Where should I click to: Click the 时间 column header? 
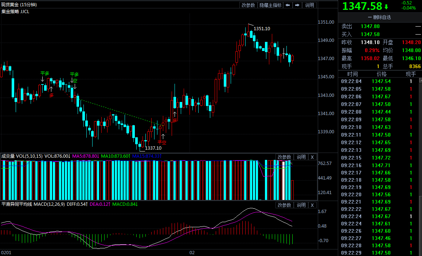tap(352, 74)
